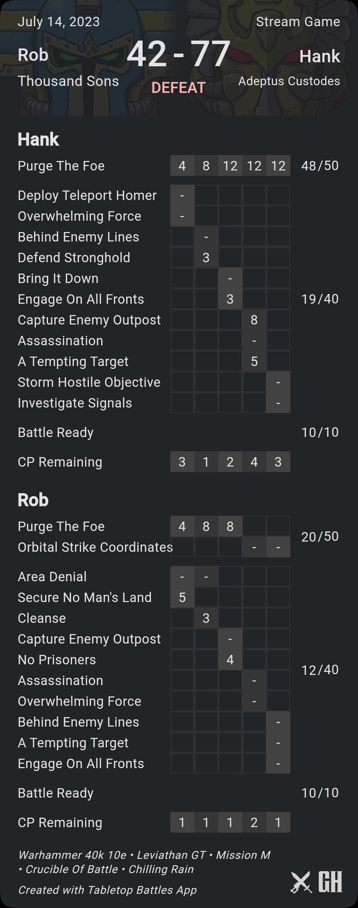Screen dimensions: 358x908
Task: Click the crossed swords icon
Action: (x=301, y=882)
